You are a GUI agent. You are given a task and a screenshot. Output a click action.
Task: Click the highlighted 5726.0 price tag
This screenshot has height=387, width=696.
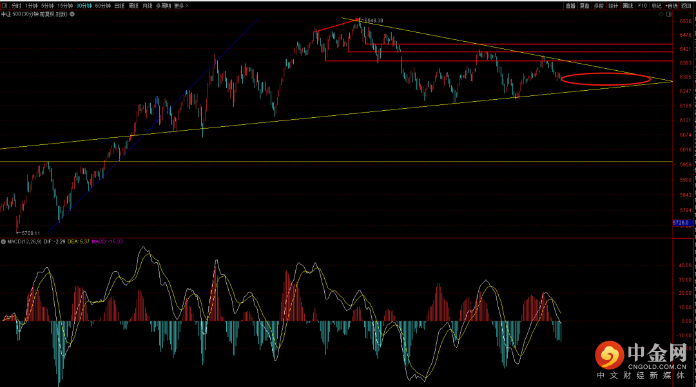(681, 223)
